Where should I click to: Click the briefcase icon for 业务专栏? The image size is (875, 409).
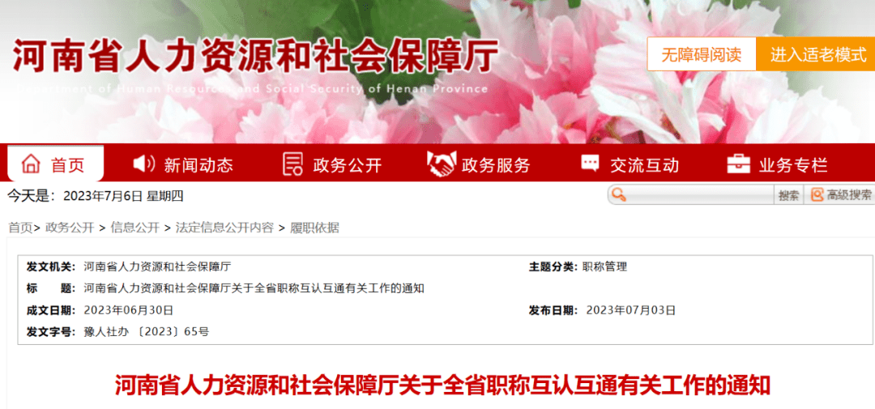point(739,164)
